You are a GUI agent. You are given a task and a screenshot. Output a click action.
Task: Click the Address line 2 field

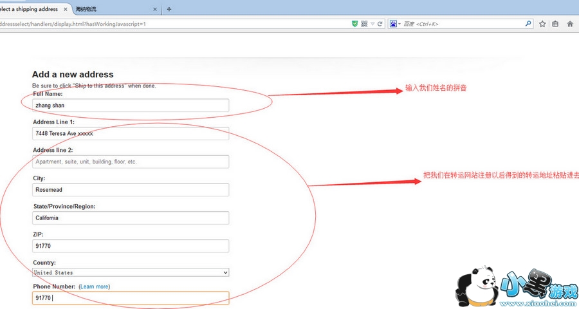[131, 162]
